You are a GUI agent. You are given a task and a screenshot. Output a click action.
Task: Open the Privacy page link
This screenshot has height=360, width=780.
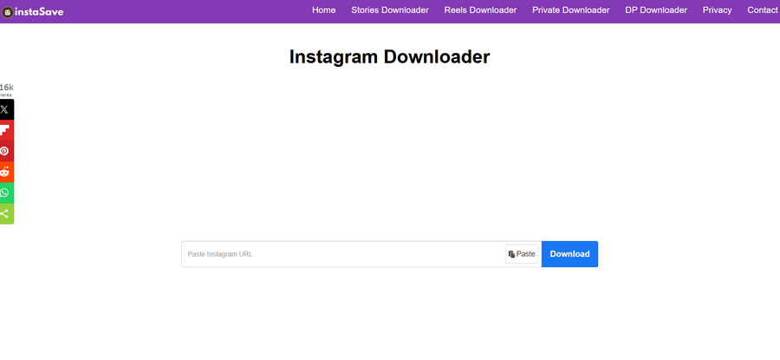point(717,10)
